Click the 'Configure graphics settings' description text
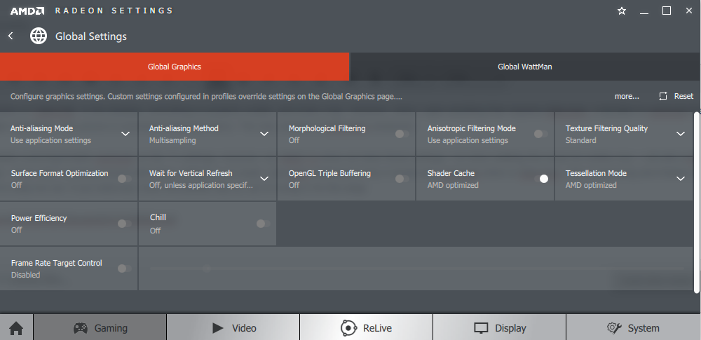This screenshot has width=701, height=340. 206,96
